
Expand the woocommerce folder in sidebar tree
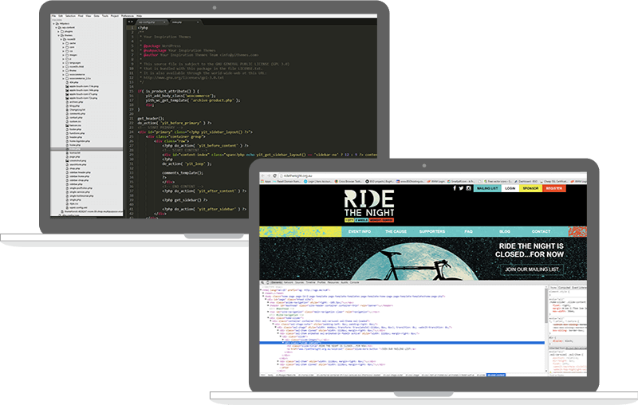(x=63, y=74)
